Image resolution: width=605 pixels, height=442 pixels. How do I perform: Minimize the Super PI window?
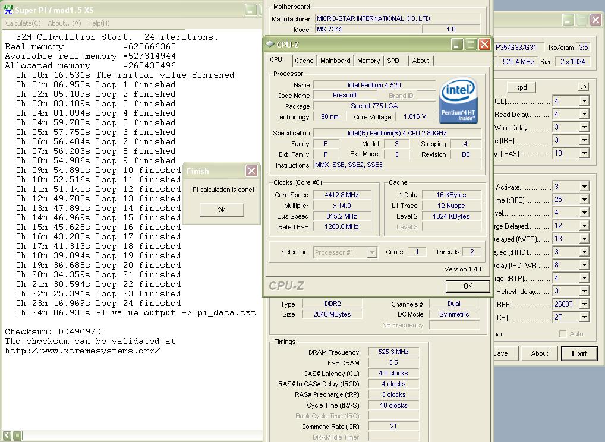pyautogui.click(x=251, y=10)
